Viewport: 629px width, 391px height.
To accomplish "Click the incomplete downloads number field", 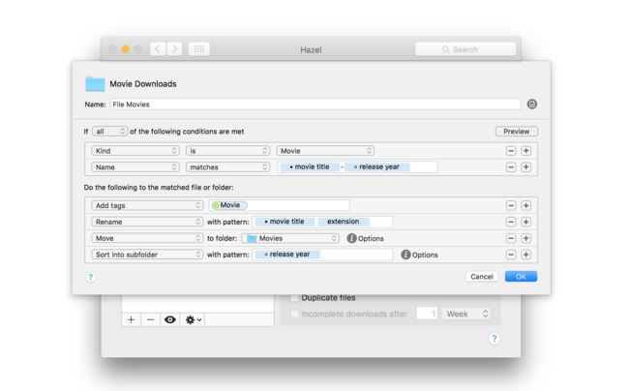I will tap(427, 314).
